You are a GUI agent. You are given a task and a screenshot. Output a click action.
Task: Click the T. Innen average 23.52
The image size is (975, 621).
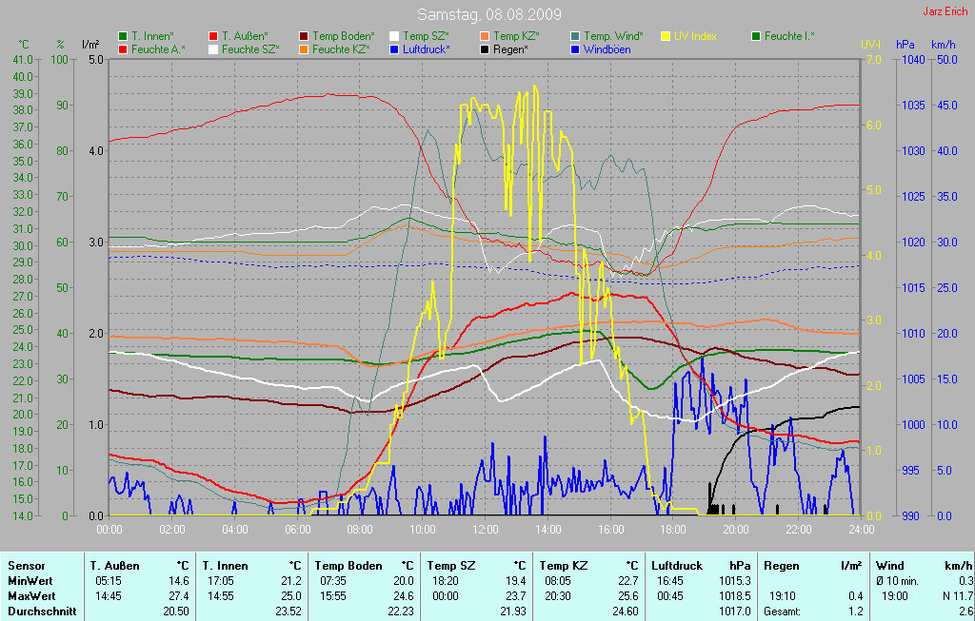click(289, 611)
